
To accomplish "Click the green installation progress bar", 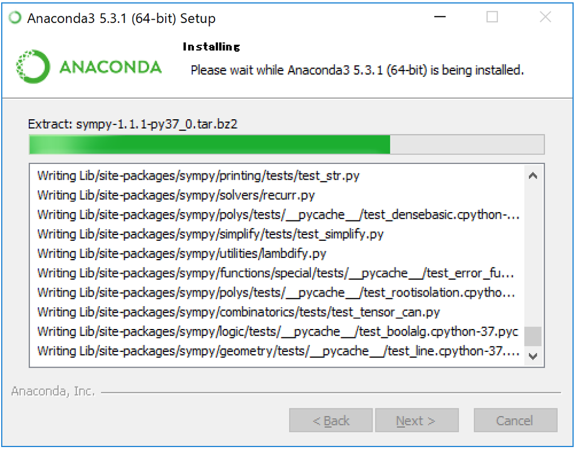I will point(287,145).
